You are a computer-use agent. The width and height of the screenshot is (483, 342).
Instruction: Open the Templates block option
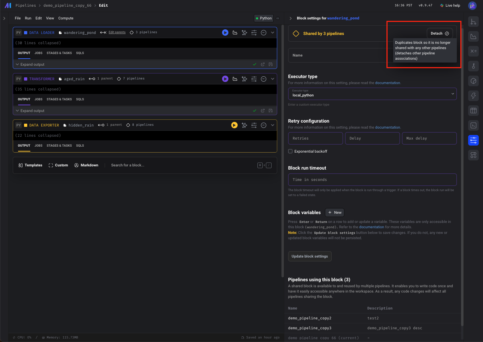tap(30, 165)
